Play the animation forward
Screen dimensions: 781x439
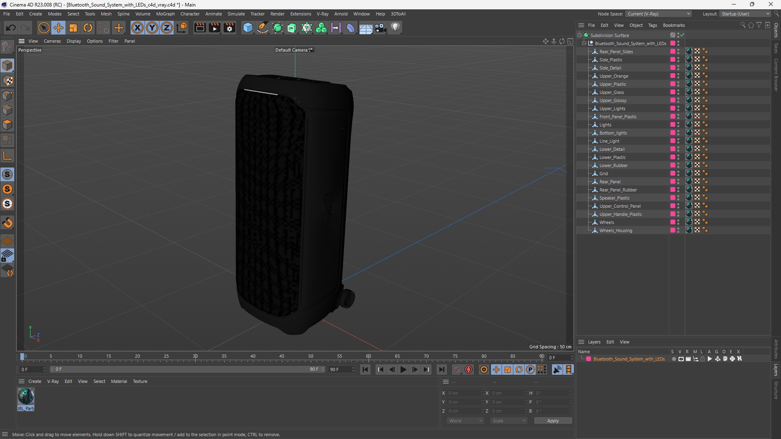403,369
